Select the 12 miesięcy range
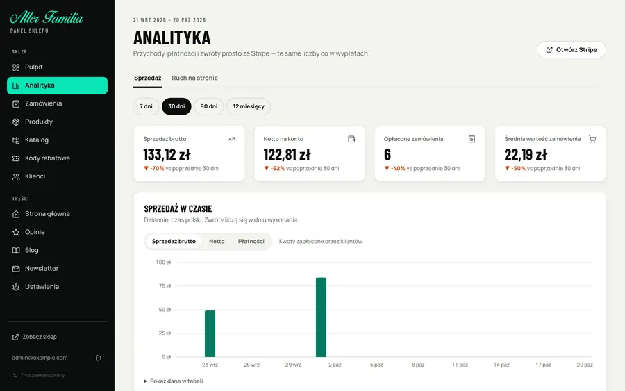The width and height of the screenshot is (625, 391). click(x=249, y=106)
